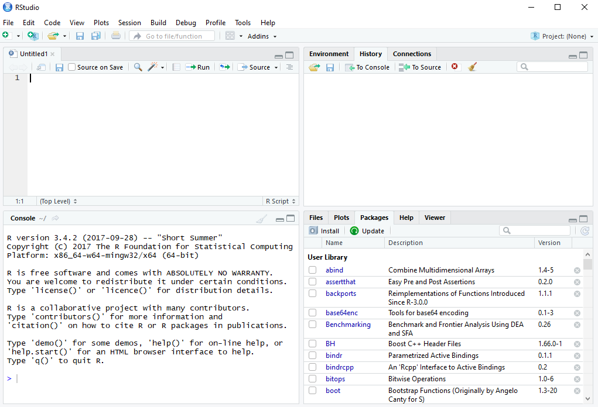Refresh package list icon

point(585,231)
